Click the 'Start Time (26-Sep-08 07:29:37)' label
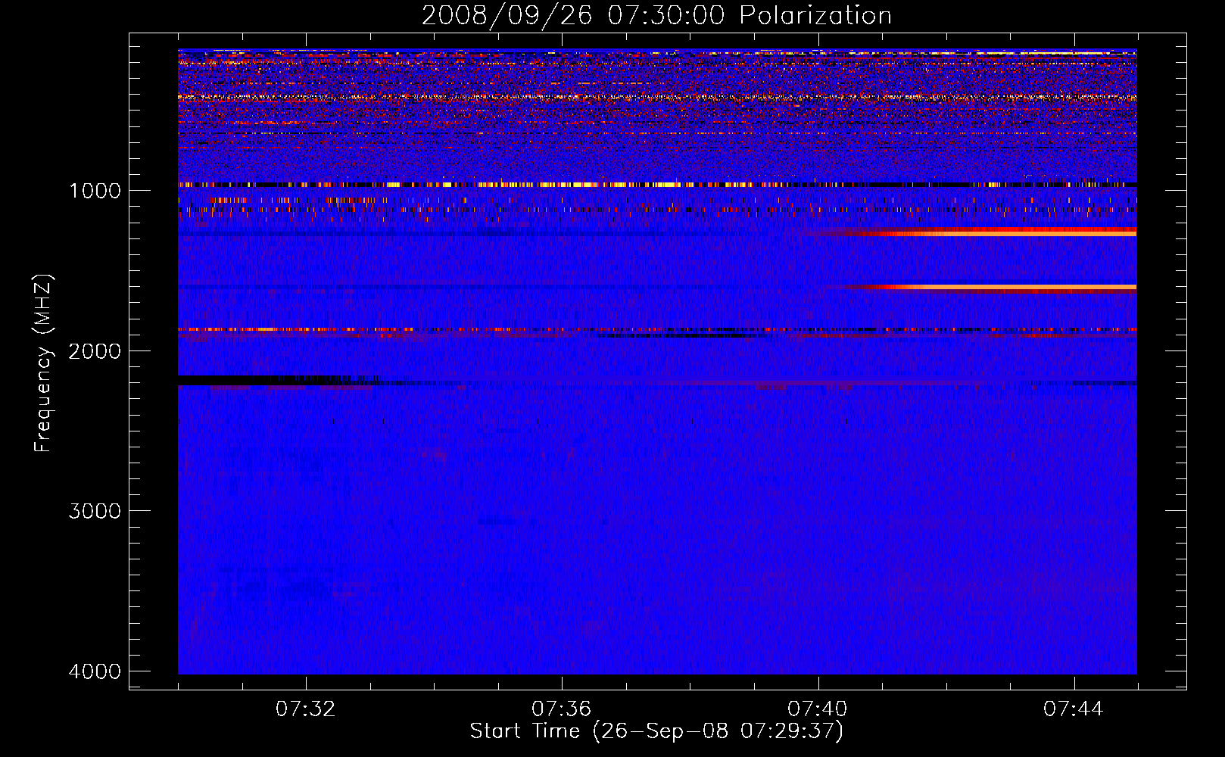Image resolution: width=1225 pixels, height=757 pixels. 656,731
